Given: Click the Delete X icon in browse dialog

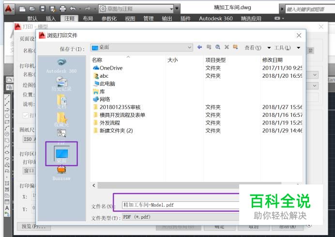Looking at the screenshot, I should pos(227,47).
